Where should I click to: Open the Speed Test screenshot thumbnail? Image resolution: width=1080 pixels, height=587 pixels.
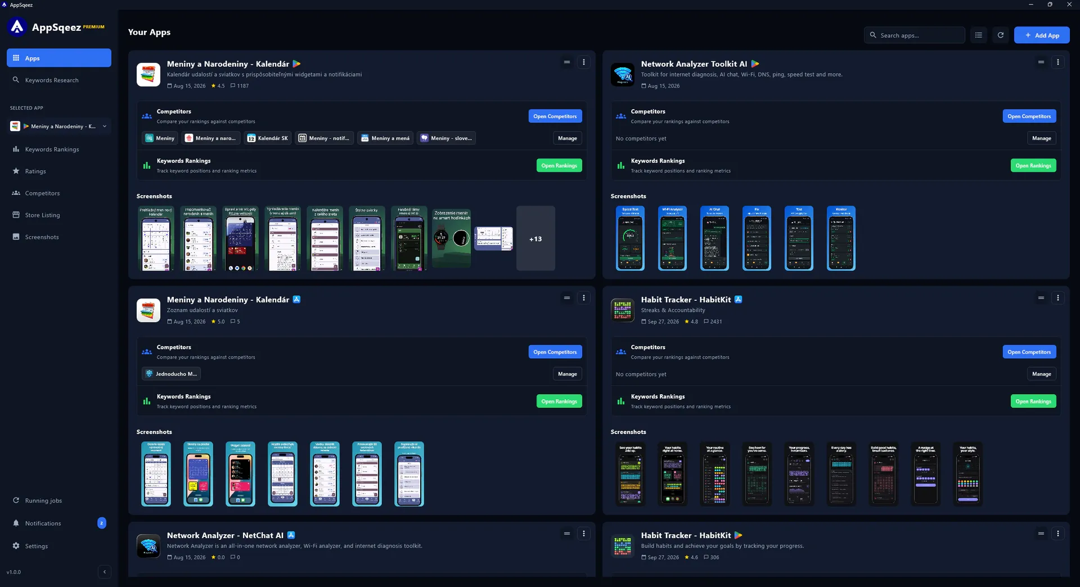point(630,238)
